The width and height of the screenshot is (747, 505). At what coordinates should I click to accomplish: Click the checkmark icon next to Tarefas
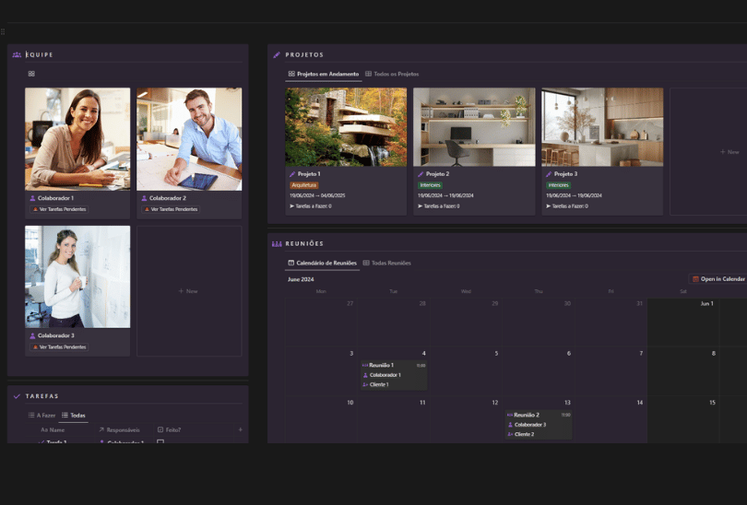pyautogui.click(x=17, y=396)
